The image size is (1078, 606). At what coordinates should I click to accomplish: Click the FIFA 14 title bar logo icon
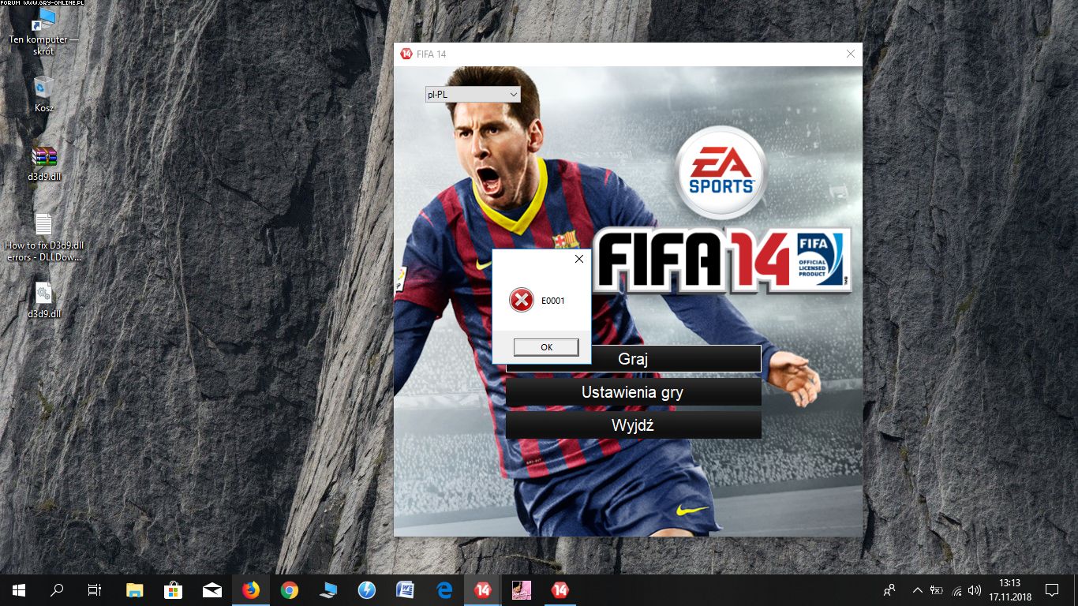pos(406,54)
